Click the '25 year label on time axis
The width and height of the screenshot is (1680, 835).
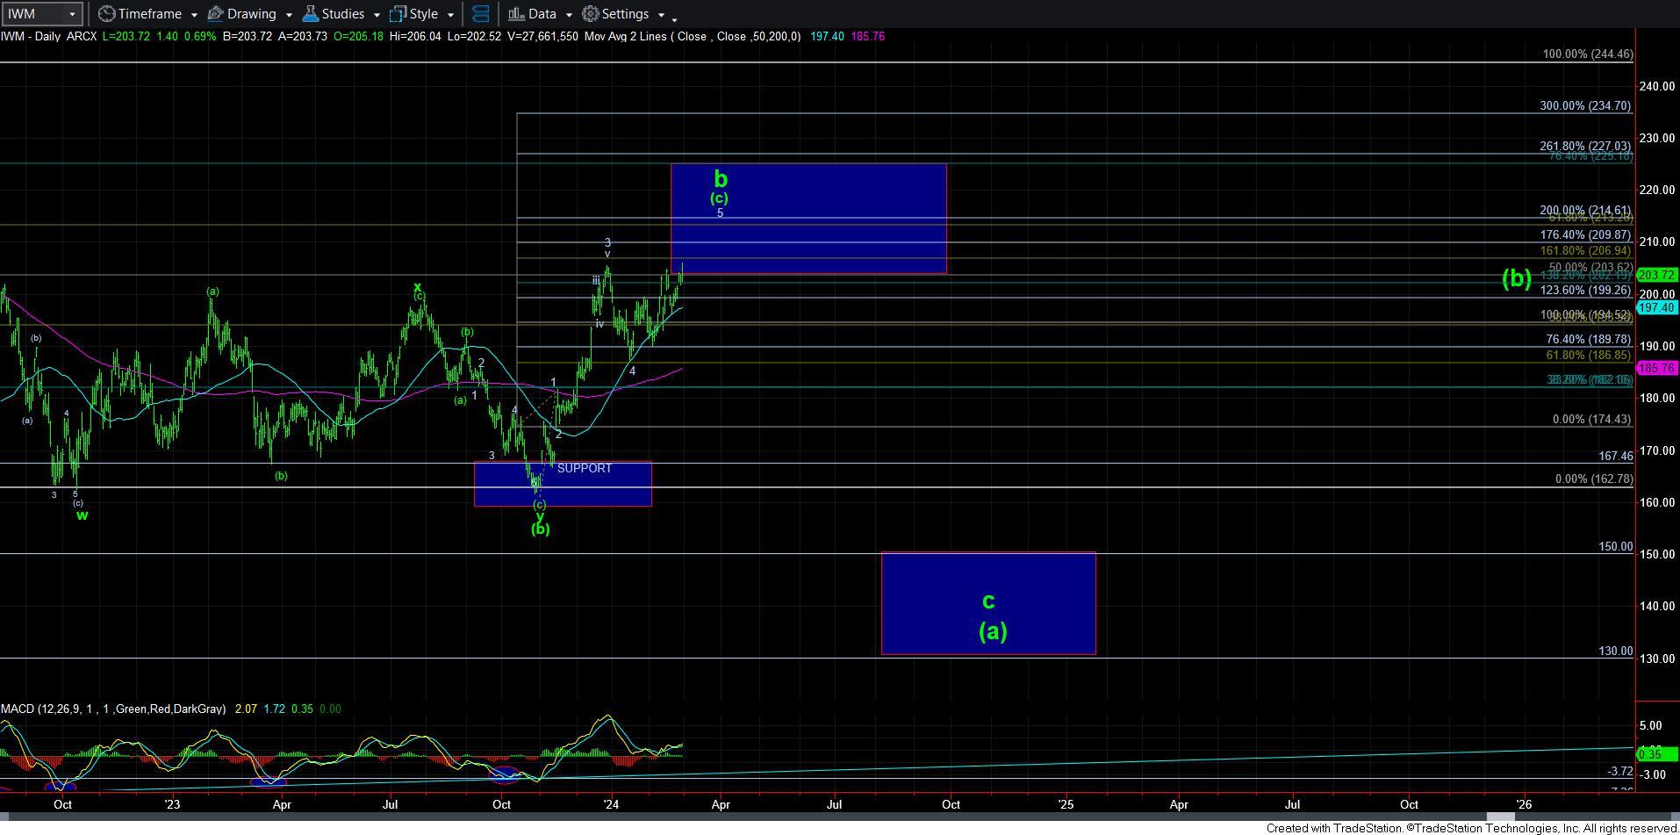(1066, 804)
